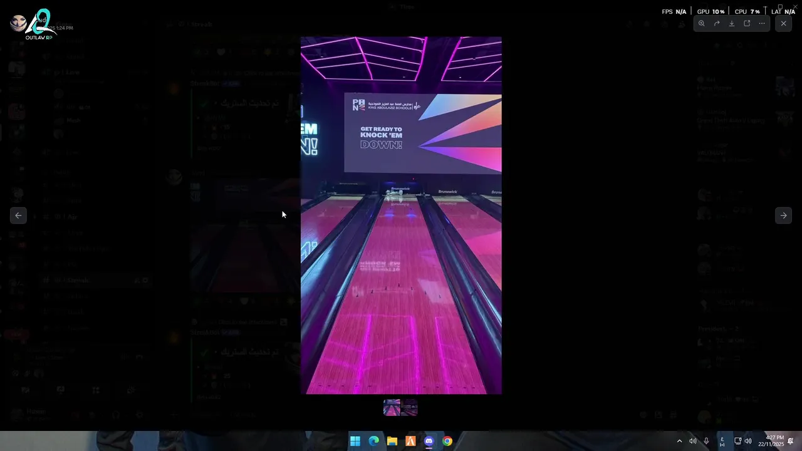Close the image viewer overlay
The width and height of the screenshot is (802, 451).
[x=783, y=23]
